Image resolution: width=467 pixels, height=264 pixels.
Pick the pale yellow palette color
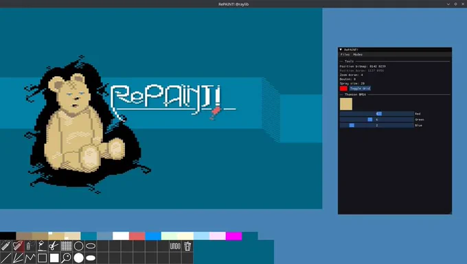click(185, 236)
